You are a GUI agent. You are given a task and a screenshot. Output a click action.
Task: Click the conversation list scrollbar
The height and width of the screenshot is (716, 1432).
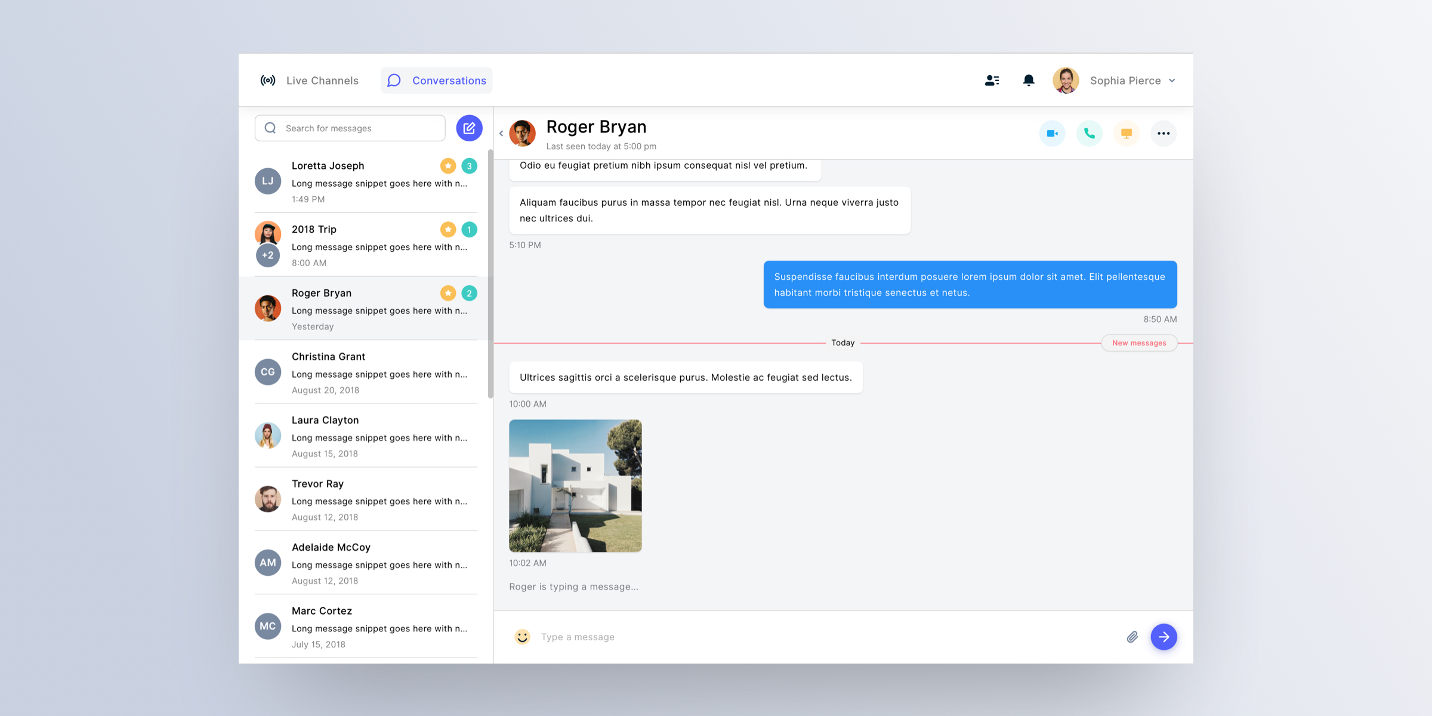click(490, 273)
